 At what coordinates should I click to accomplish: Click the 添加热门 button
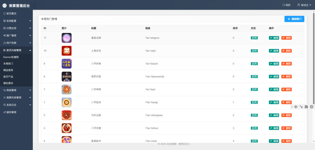294,19
